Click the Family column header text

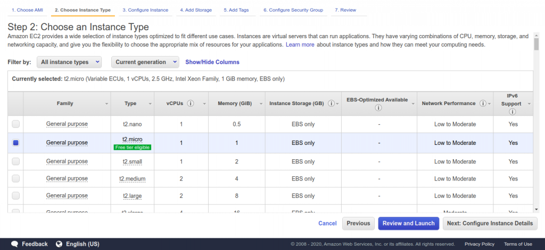pos(65,104)
